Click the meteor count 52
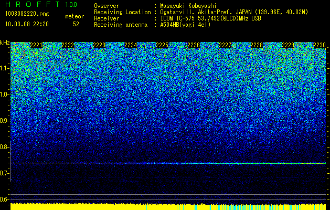 click(76, 24)
